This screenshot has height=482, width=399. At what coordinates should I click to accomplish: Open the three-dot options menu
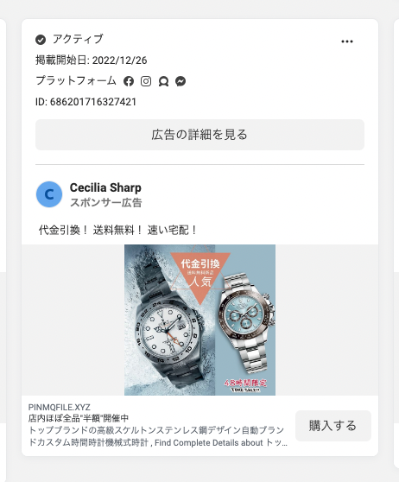click(347, 41)
